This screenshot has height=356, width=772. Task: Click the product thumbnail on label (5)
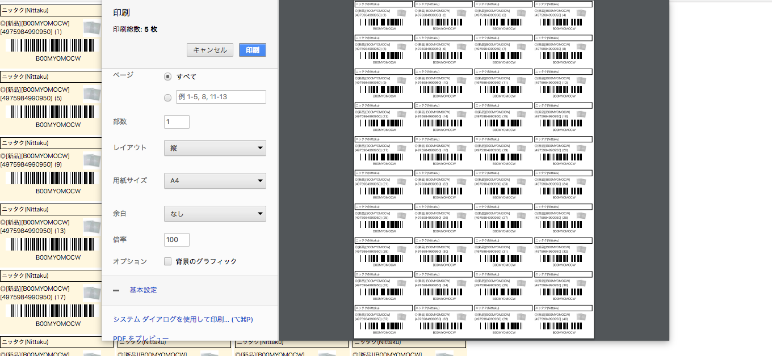pyautogui.click(x=91, y=94)
